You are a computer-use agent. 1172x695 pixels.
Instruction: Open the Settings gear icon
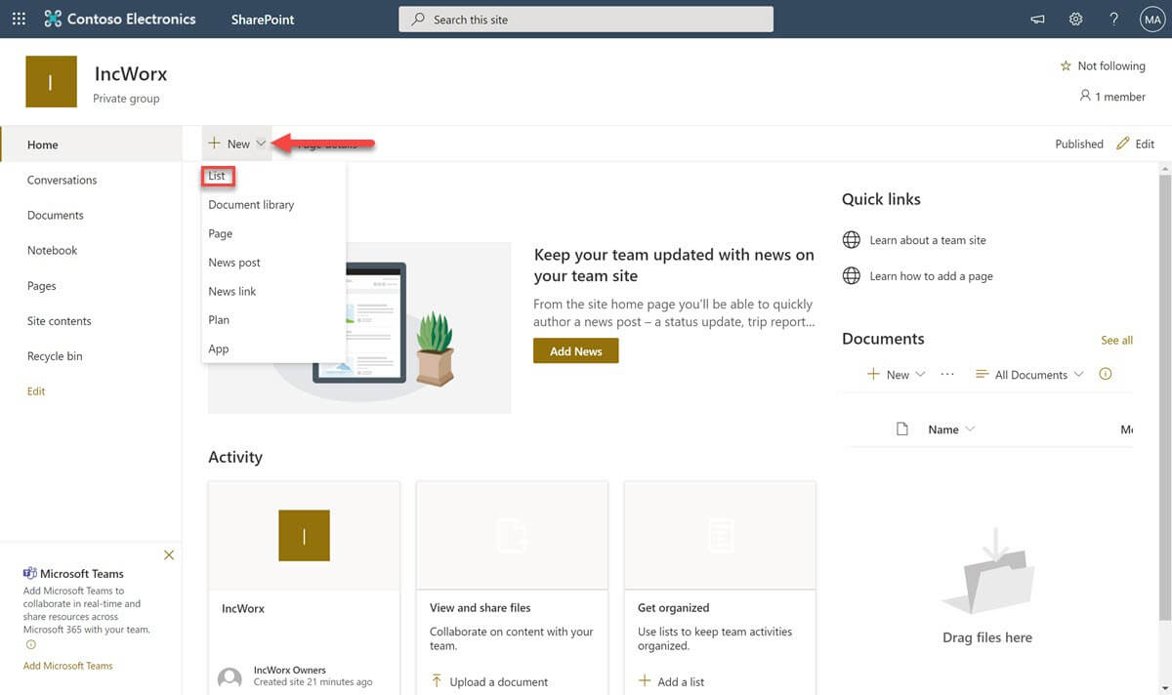[x=1075, y=19]
